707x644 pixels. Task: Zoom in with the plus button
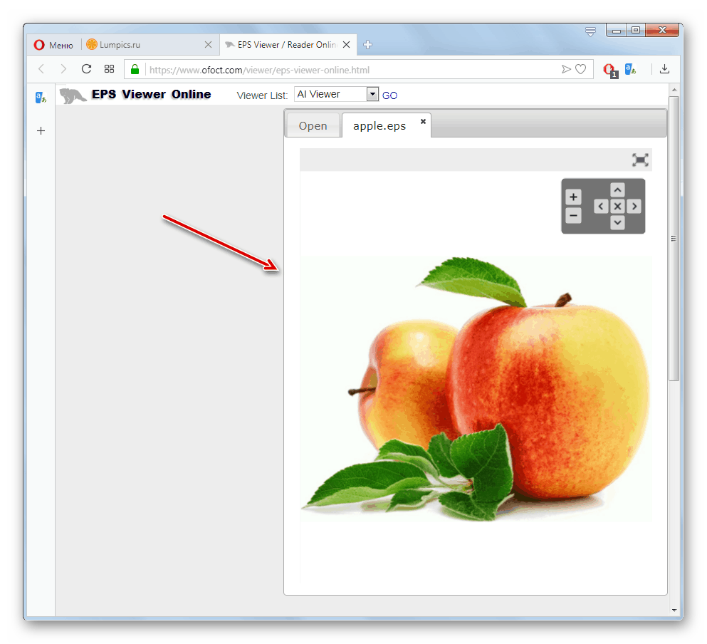pos(574,197)
